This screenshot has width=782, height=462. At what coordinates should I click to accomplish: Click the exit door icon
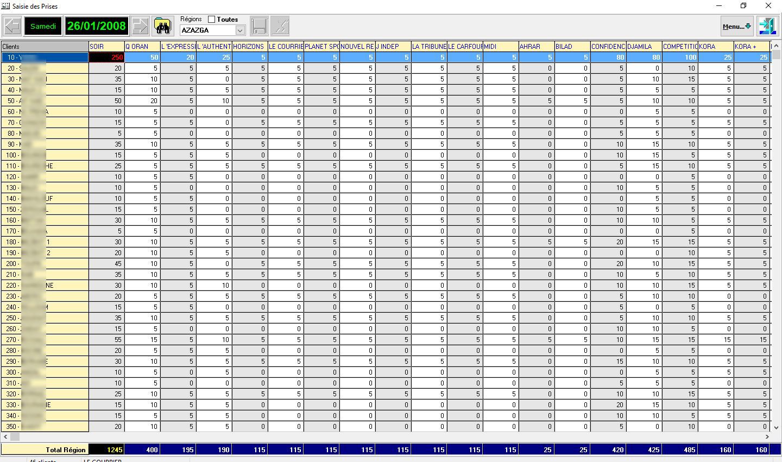pyautogui.click(x=767, y=26)
